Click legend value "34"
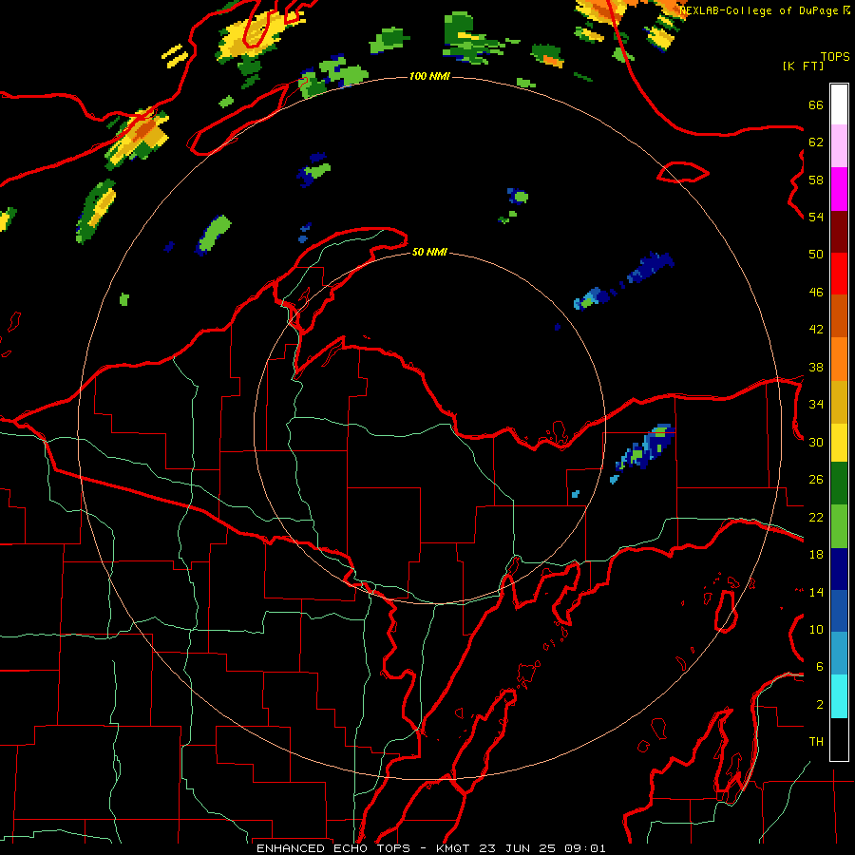 coord(816,405)
